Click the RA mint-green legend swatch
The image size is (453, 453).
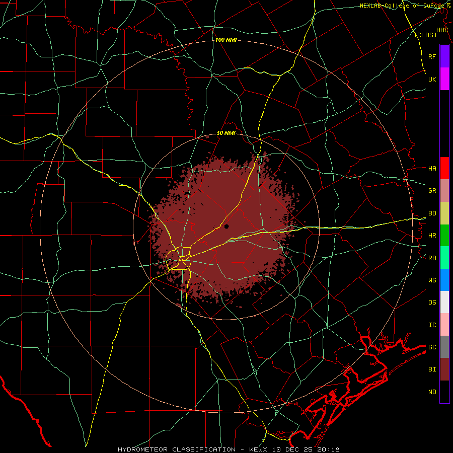coord(444,258)
